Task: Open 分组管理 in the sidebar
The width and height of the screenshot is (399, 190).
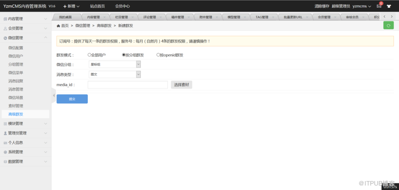Action: 16,64
